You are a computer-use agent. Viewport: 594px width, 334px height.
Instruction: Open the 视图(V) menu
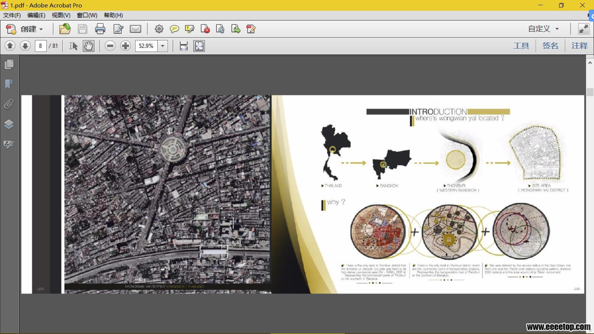(x=61, y=15)
